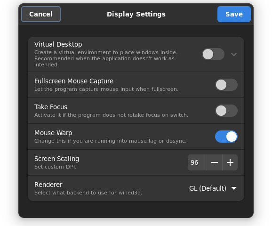Disable the Mouse Warp switch
Viewport: 272px width, 226px height.
click(x=226, y=137)
